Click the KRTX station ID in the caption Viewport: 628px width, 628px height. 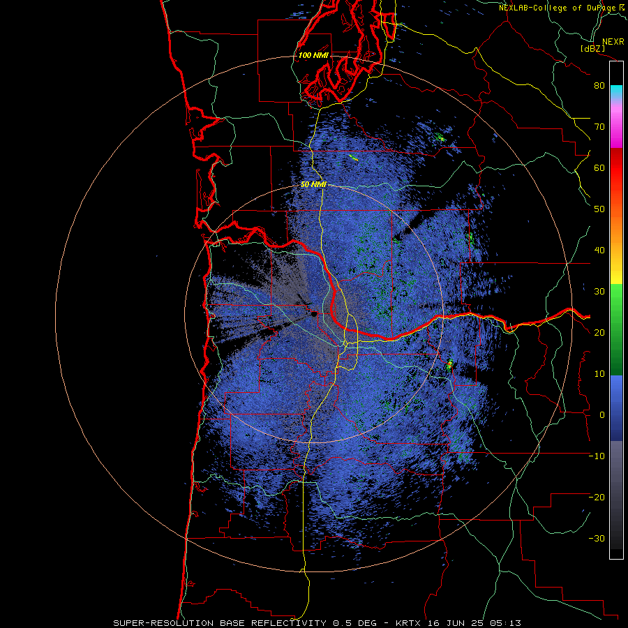coord(410,623)
